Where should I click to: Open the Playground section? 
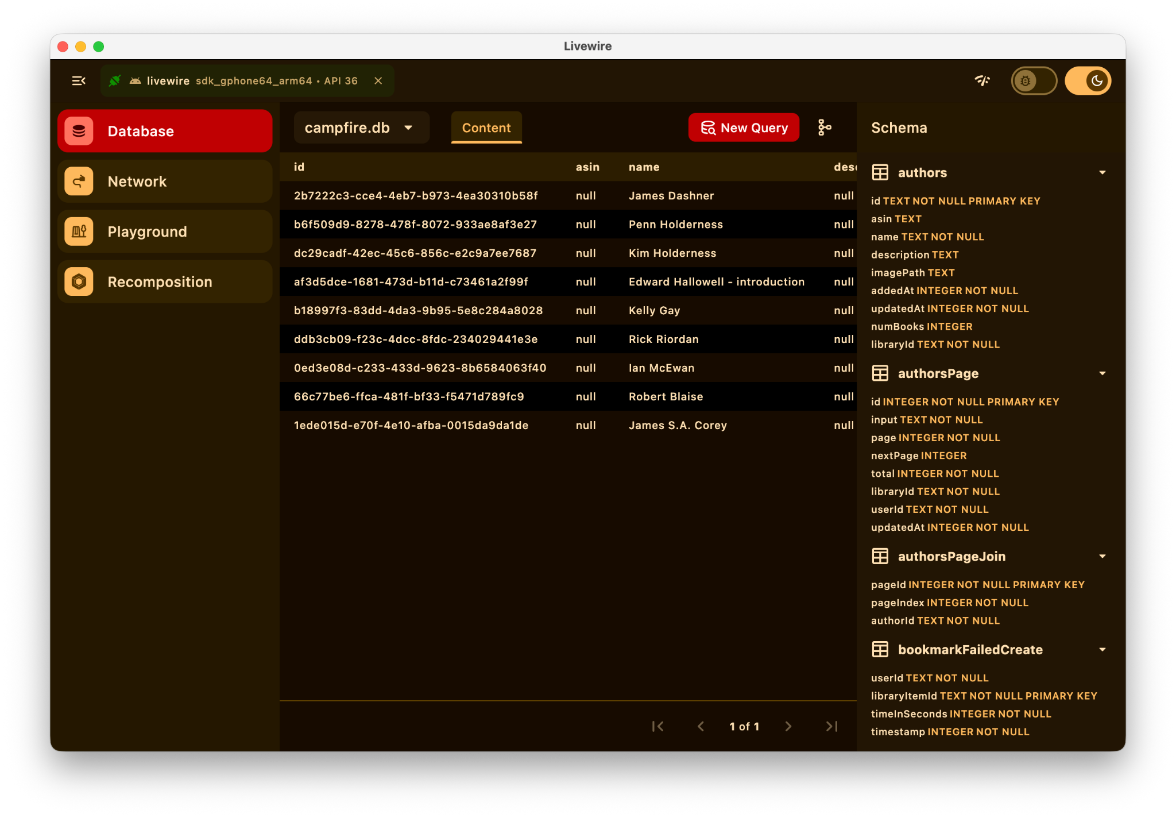coord(165,231)
